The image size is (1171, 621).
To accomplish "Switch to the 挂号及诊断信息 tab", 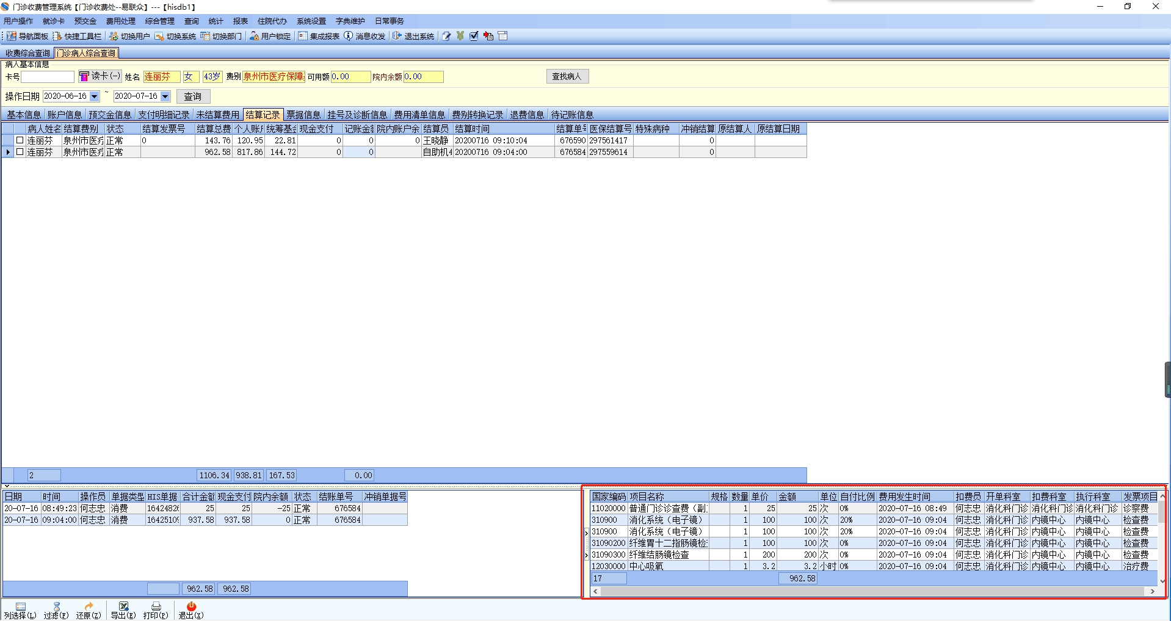I will (x=357, y=115).
